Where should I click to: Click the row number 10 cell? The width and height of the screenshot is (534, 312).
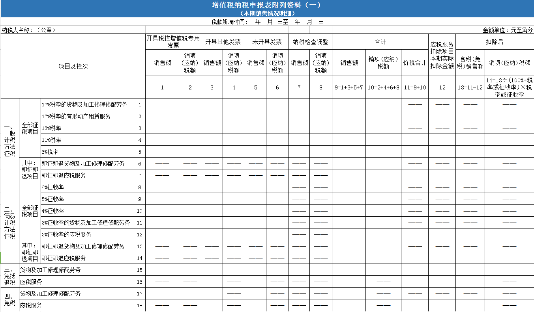coord(140,211)
